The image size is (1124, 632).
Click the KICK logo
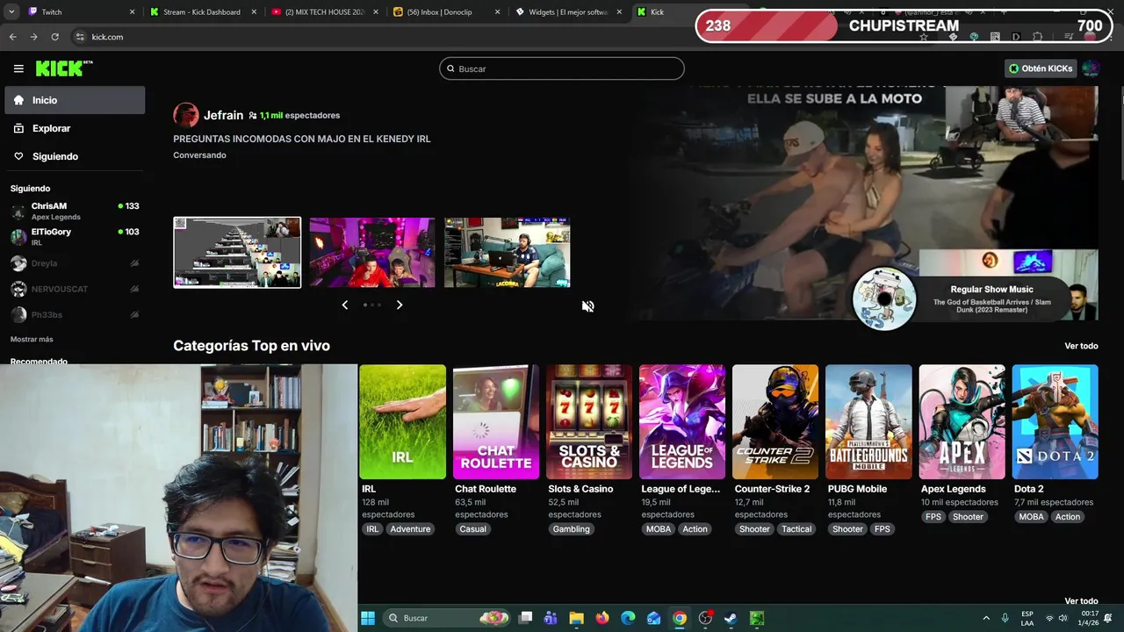coord(64,68)
